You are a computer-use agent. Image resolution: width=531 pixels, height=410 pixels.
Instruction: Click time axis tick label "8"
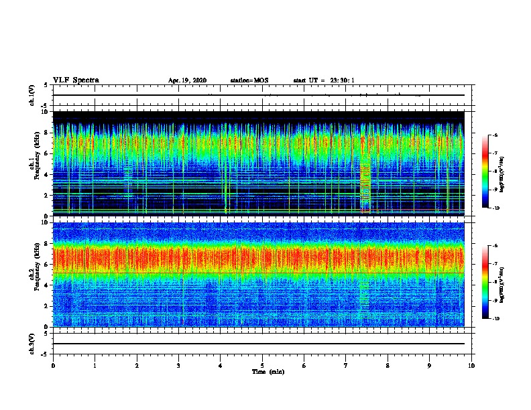388,366
